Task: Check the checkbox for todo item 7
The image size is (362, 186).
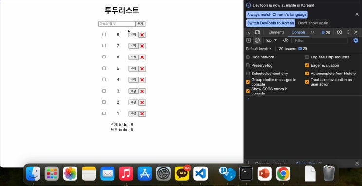Action: click(104, 45)
